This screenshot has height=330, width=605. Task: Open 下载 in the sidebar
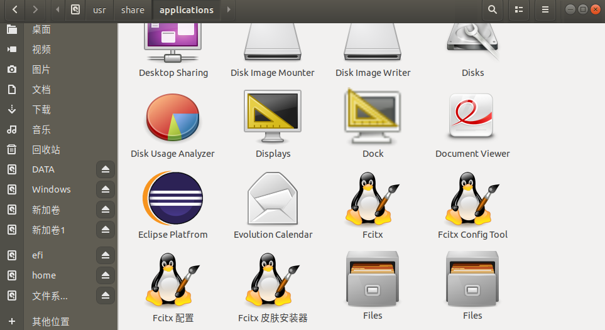pyautogui.click(x=41, y=110)
